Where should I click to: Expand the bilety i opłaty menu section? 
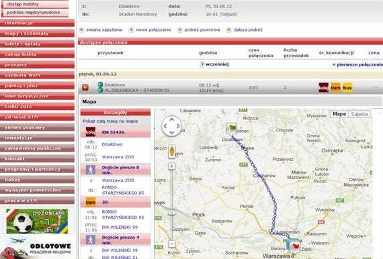37,44
